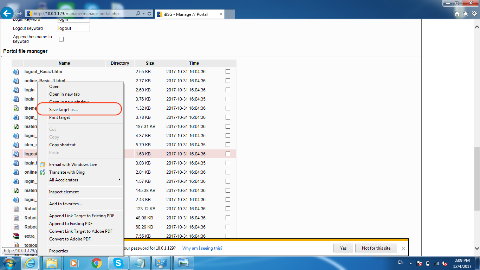Open Windows Explorer from taskbar
This screenshot has height=270, width=480.
point(52,263)
